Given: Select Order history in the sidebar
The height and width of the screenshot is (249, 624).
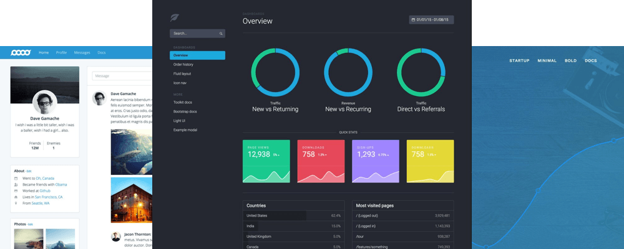Looking at the screenshot, I should pyautogui.click(x=183, y=65).
